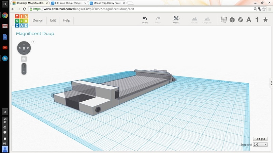Rotate view left with left arrow
The width and height of the screenshot is (273, 153).
coord(19,48)
